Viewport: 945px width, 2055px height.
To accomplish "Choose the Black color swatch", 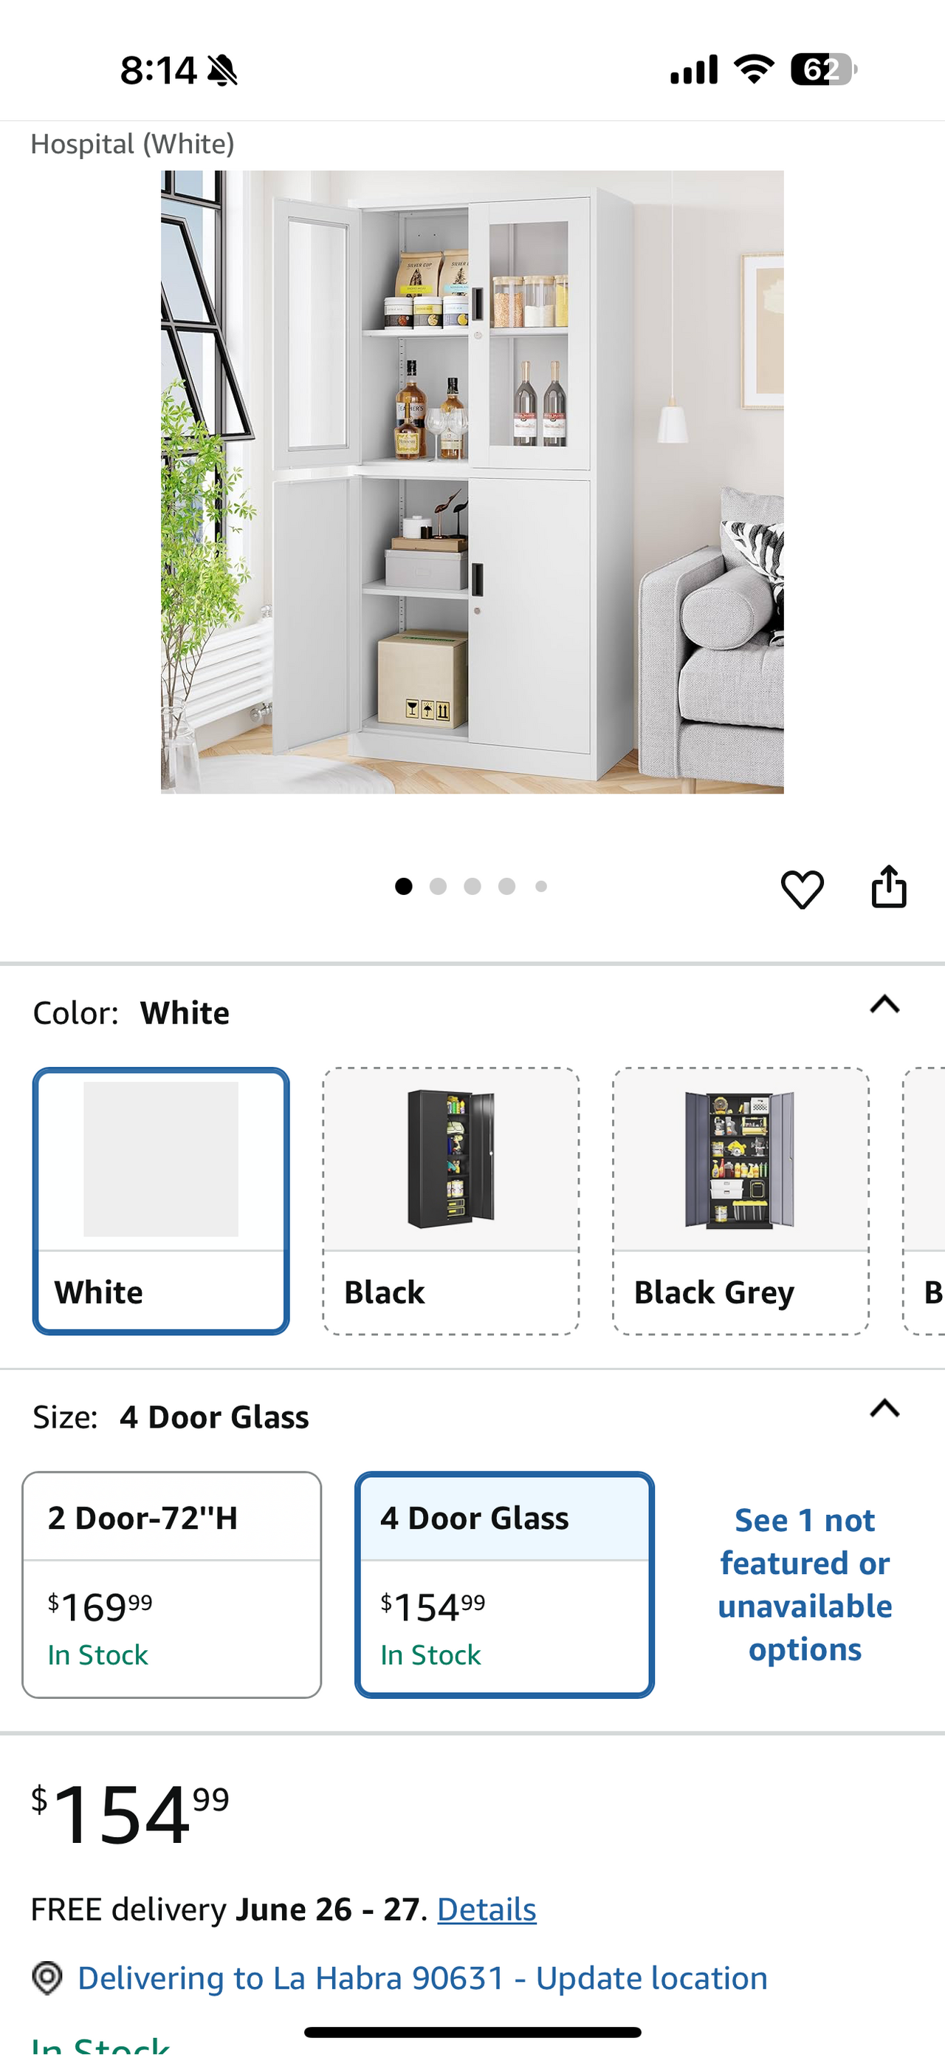I will tap(451, 1201).
